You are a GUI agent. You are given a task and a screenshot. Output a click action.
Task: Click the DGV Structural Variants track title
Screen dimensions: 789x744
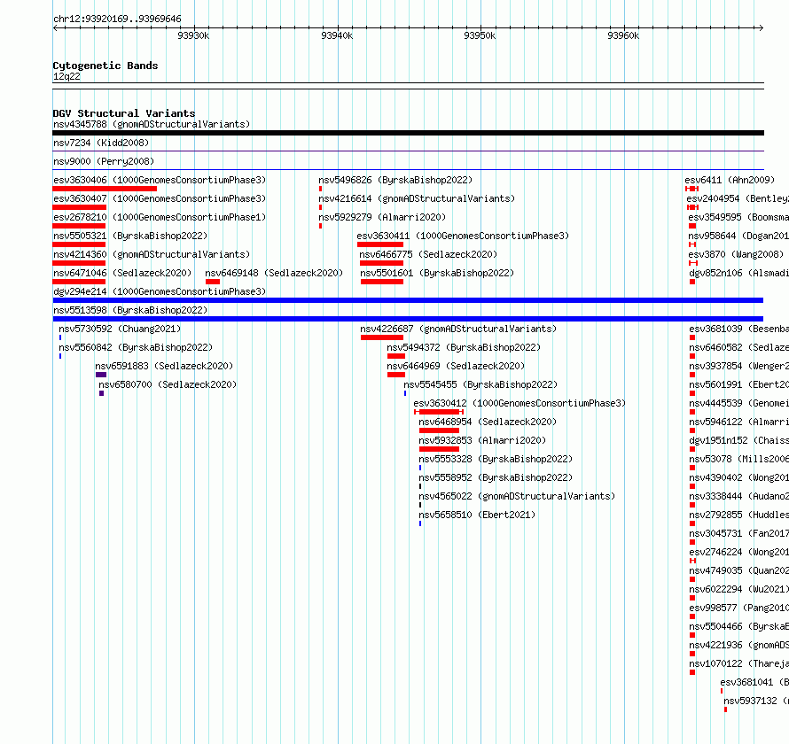(124, 113)
